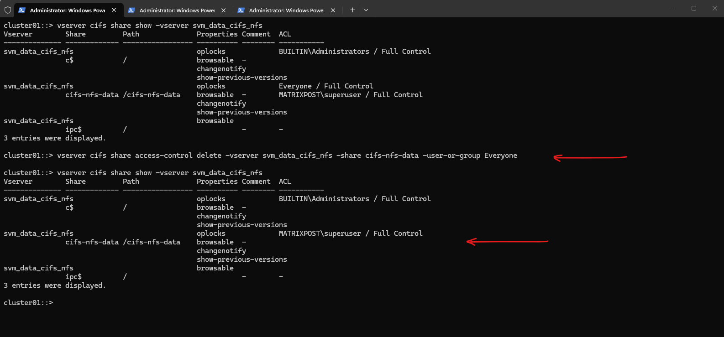
Task: Switch to the third Administrator: Windows PowerShell tab
Action: pos(287,10)
